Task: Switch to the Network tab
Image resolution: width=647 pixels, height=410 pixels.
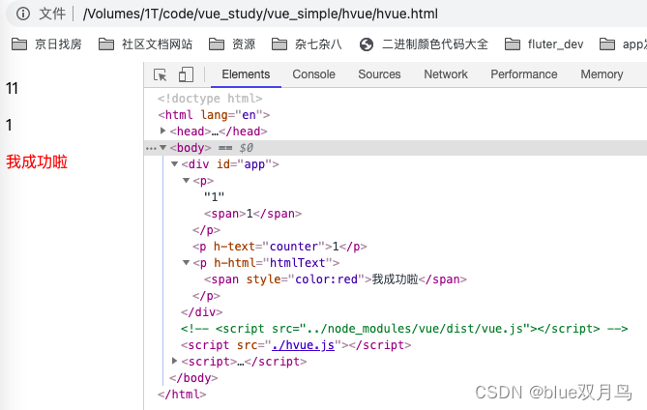Action: click(x=446, y=74)
